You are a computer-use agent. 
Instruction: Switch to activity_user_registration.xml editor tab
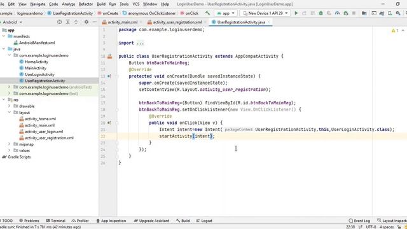pyautogui.click(x=177, y=22)
